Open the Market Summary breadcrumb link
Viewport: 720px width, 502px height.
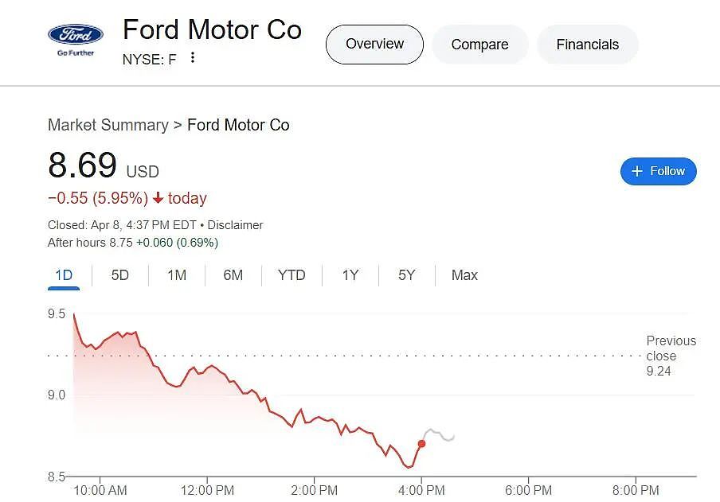[x=108, y=125]
